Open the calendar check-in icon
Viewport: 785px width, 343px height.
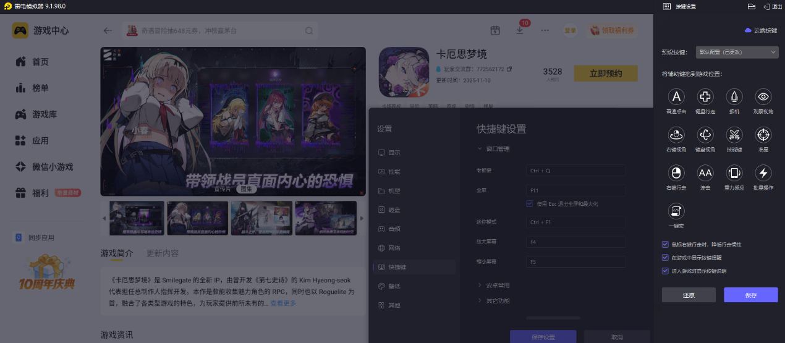[x=495, y=30]
